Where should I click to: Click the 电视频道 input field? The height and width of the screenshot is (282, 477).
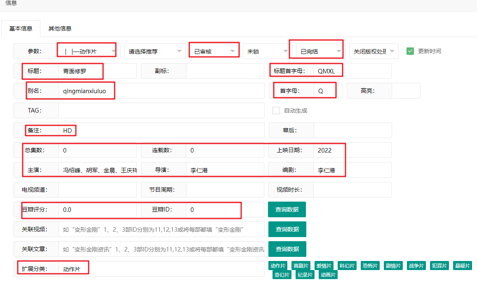coord(97,190)
